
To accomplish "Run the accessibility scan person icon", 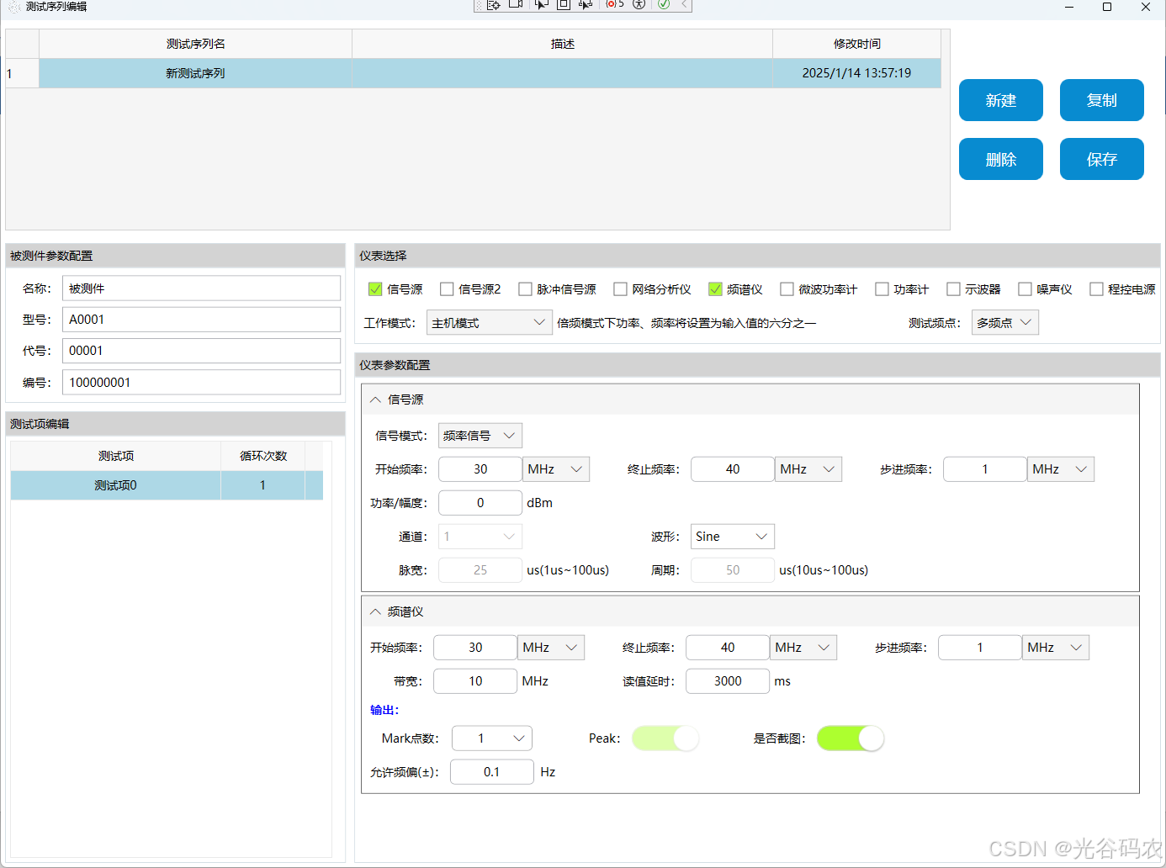I will [x=639, y=5].
